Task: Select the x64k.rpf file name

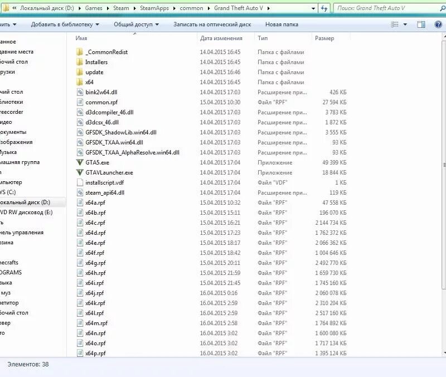Action: tap(95, 303)
